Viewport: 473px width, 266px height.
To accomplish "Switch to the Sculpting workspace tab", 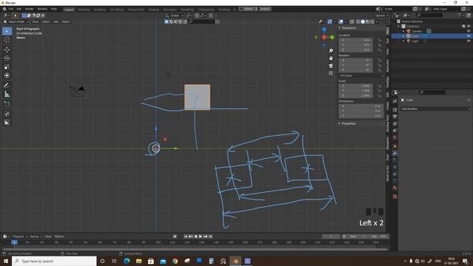I will tap(100, 10).
